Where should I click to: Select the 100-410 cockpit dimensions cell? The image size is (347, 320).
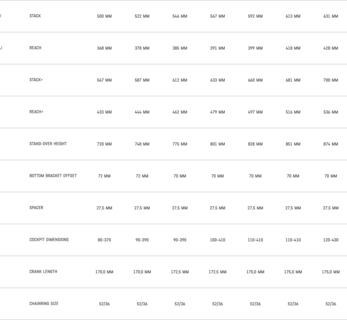(x=218, y=240)
